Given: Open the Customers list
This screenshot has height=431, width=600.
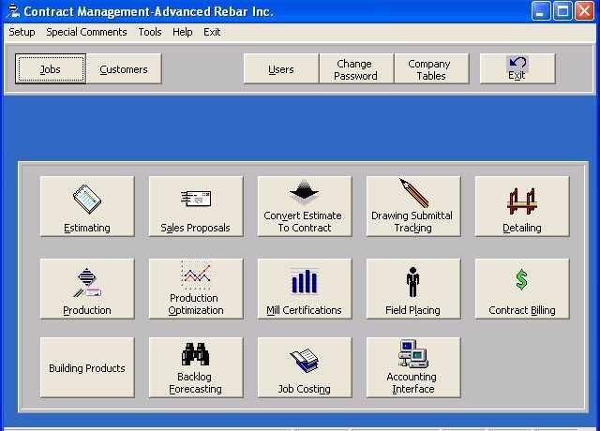Looking at the screenshot, I should pos(124,68).
